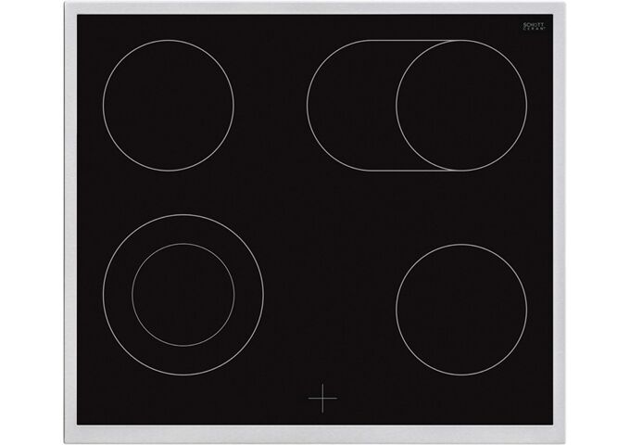
Task: Click the stainless steel frame's top edge
Action: tap(315, 7)
